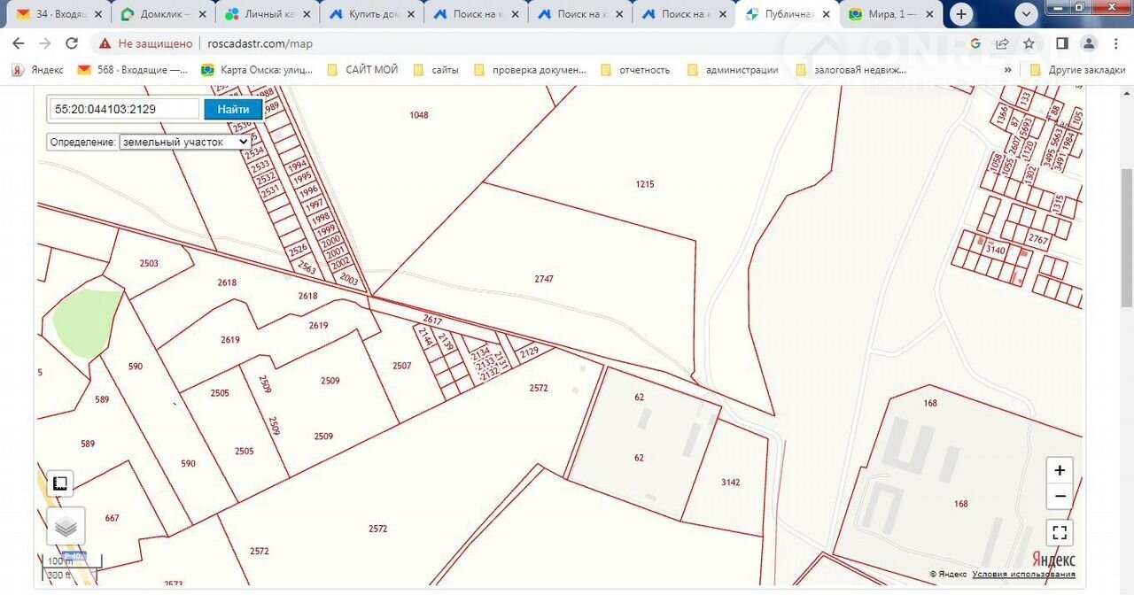The width and height of the screenshot is (1134, 595).
Task: Click the map zoom out minus button
Action: click(1060, 496)
